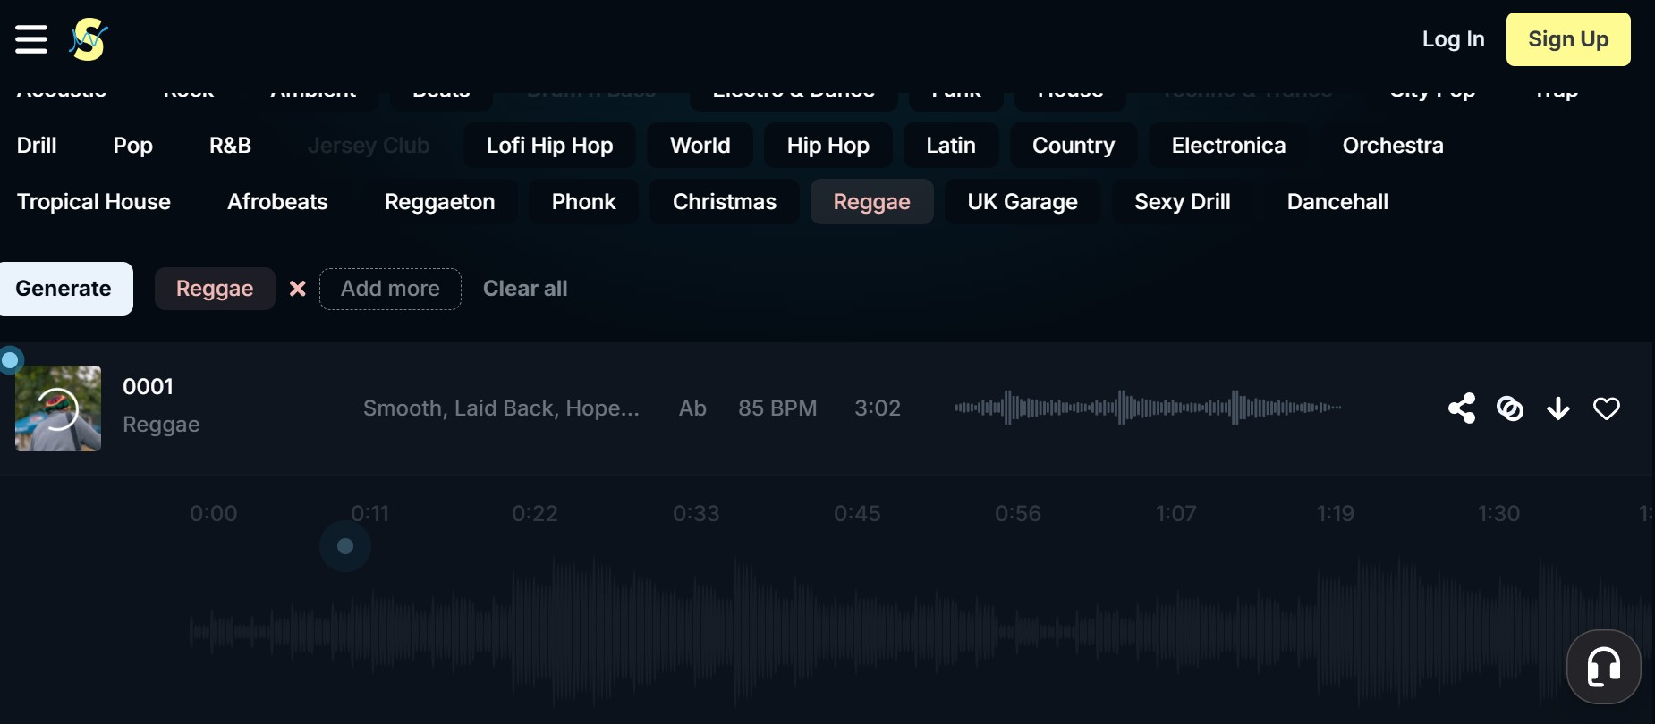Deselect the highlighted Reggae genre chip

pyautogui.click(x=871, y=202)
